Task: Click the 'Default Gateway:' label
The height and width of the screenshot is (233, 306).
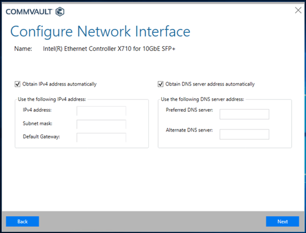Action: 41,137
